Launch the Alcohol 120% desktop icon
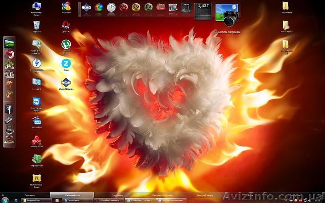 37,140
